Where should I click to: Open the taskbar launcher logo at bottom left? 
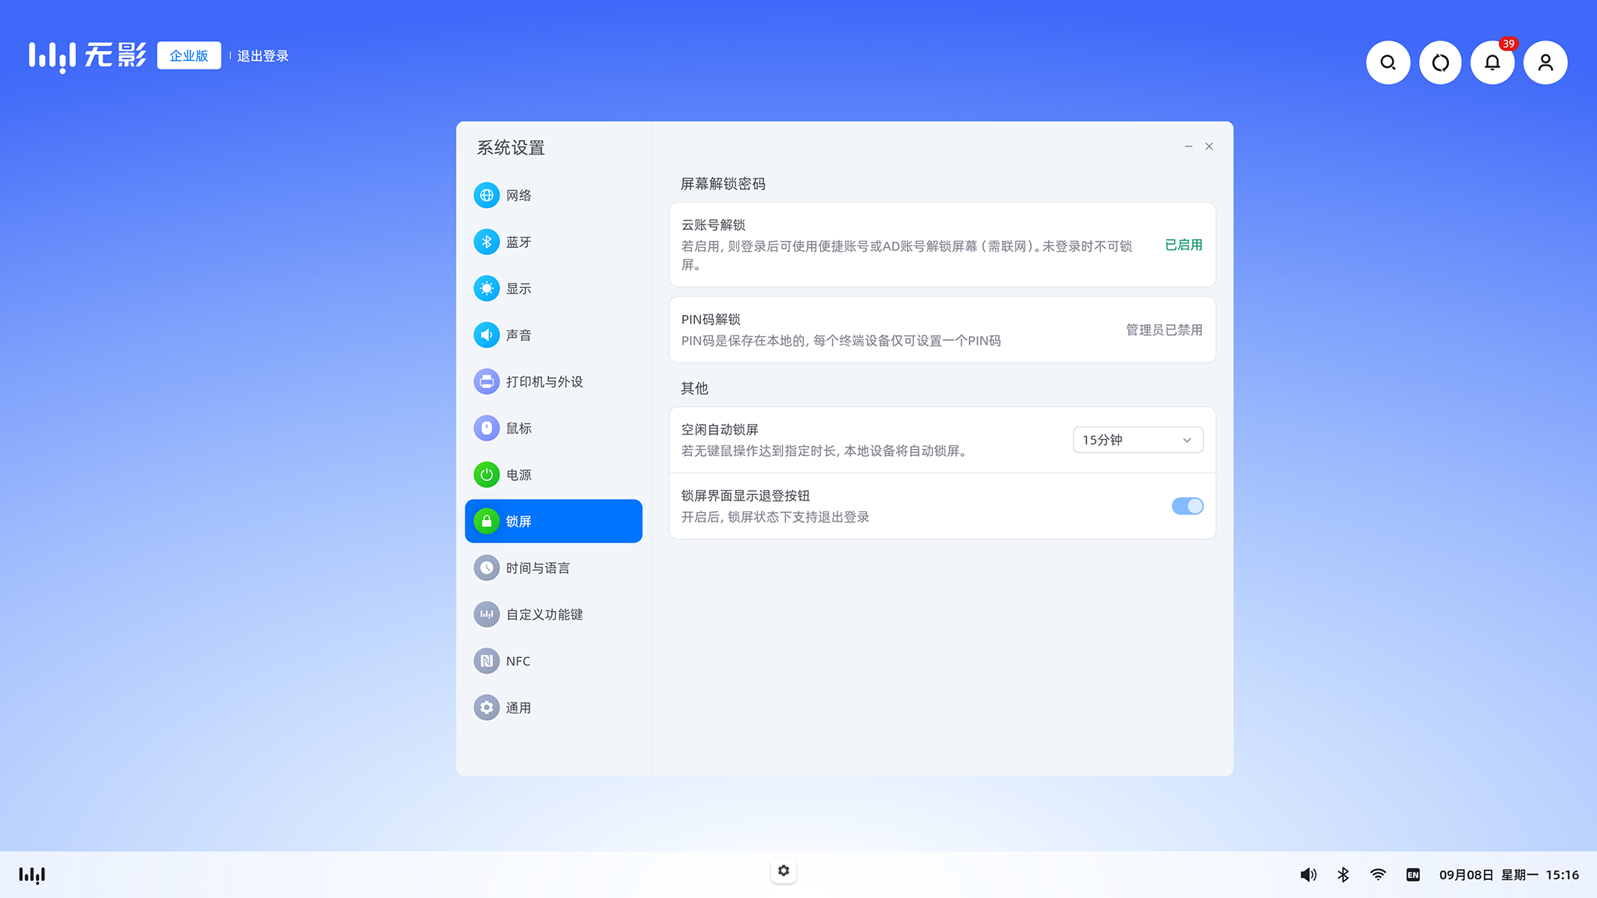[x=32, y=875]
